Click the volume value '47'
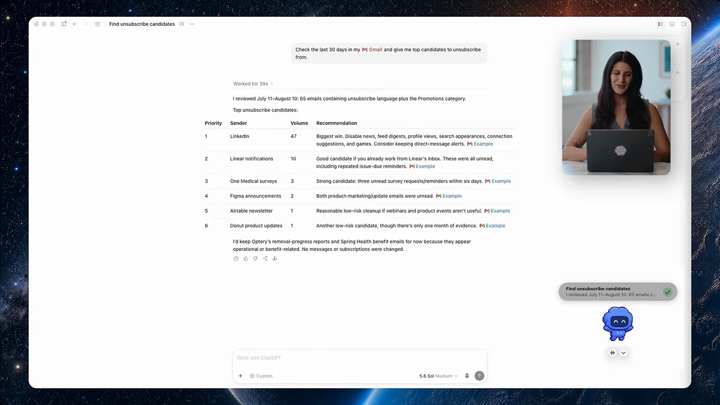Viewport: 720px width, 405px height. [294, 136]
